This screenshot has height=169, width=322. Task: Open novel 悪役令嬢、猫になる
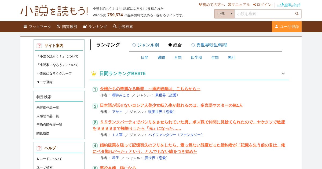tap(118, 168)
